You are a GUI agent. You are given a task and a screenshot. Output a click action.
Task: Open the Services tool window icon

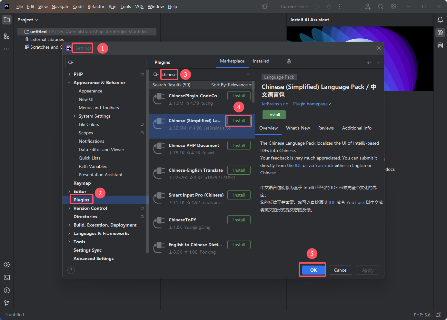point(7,265)
